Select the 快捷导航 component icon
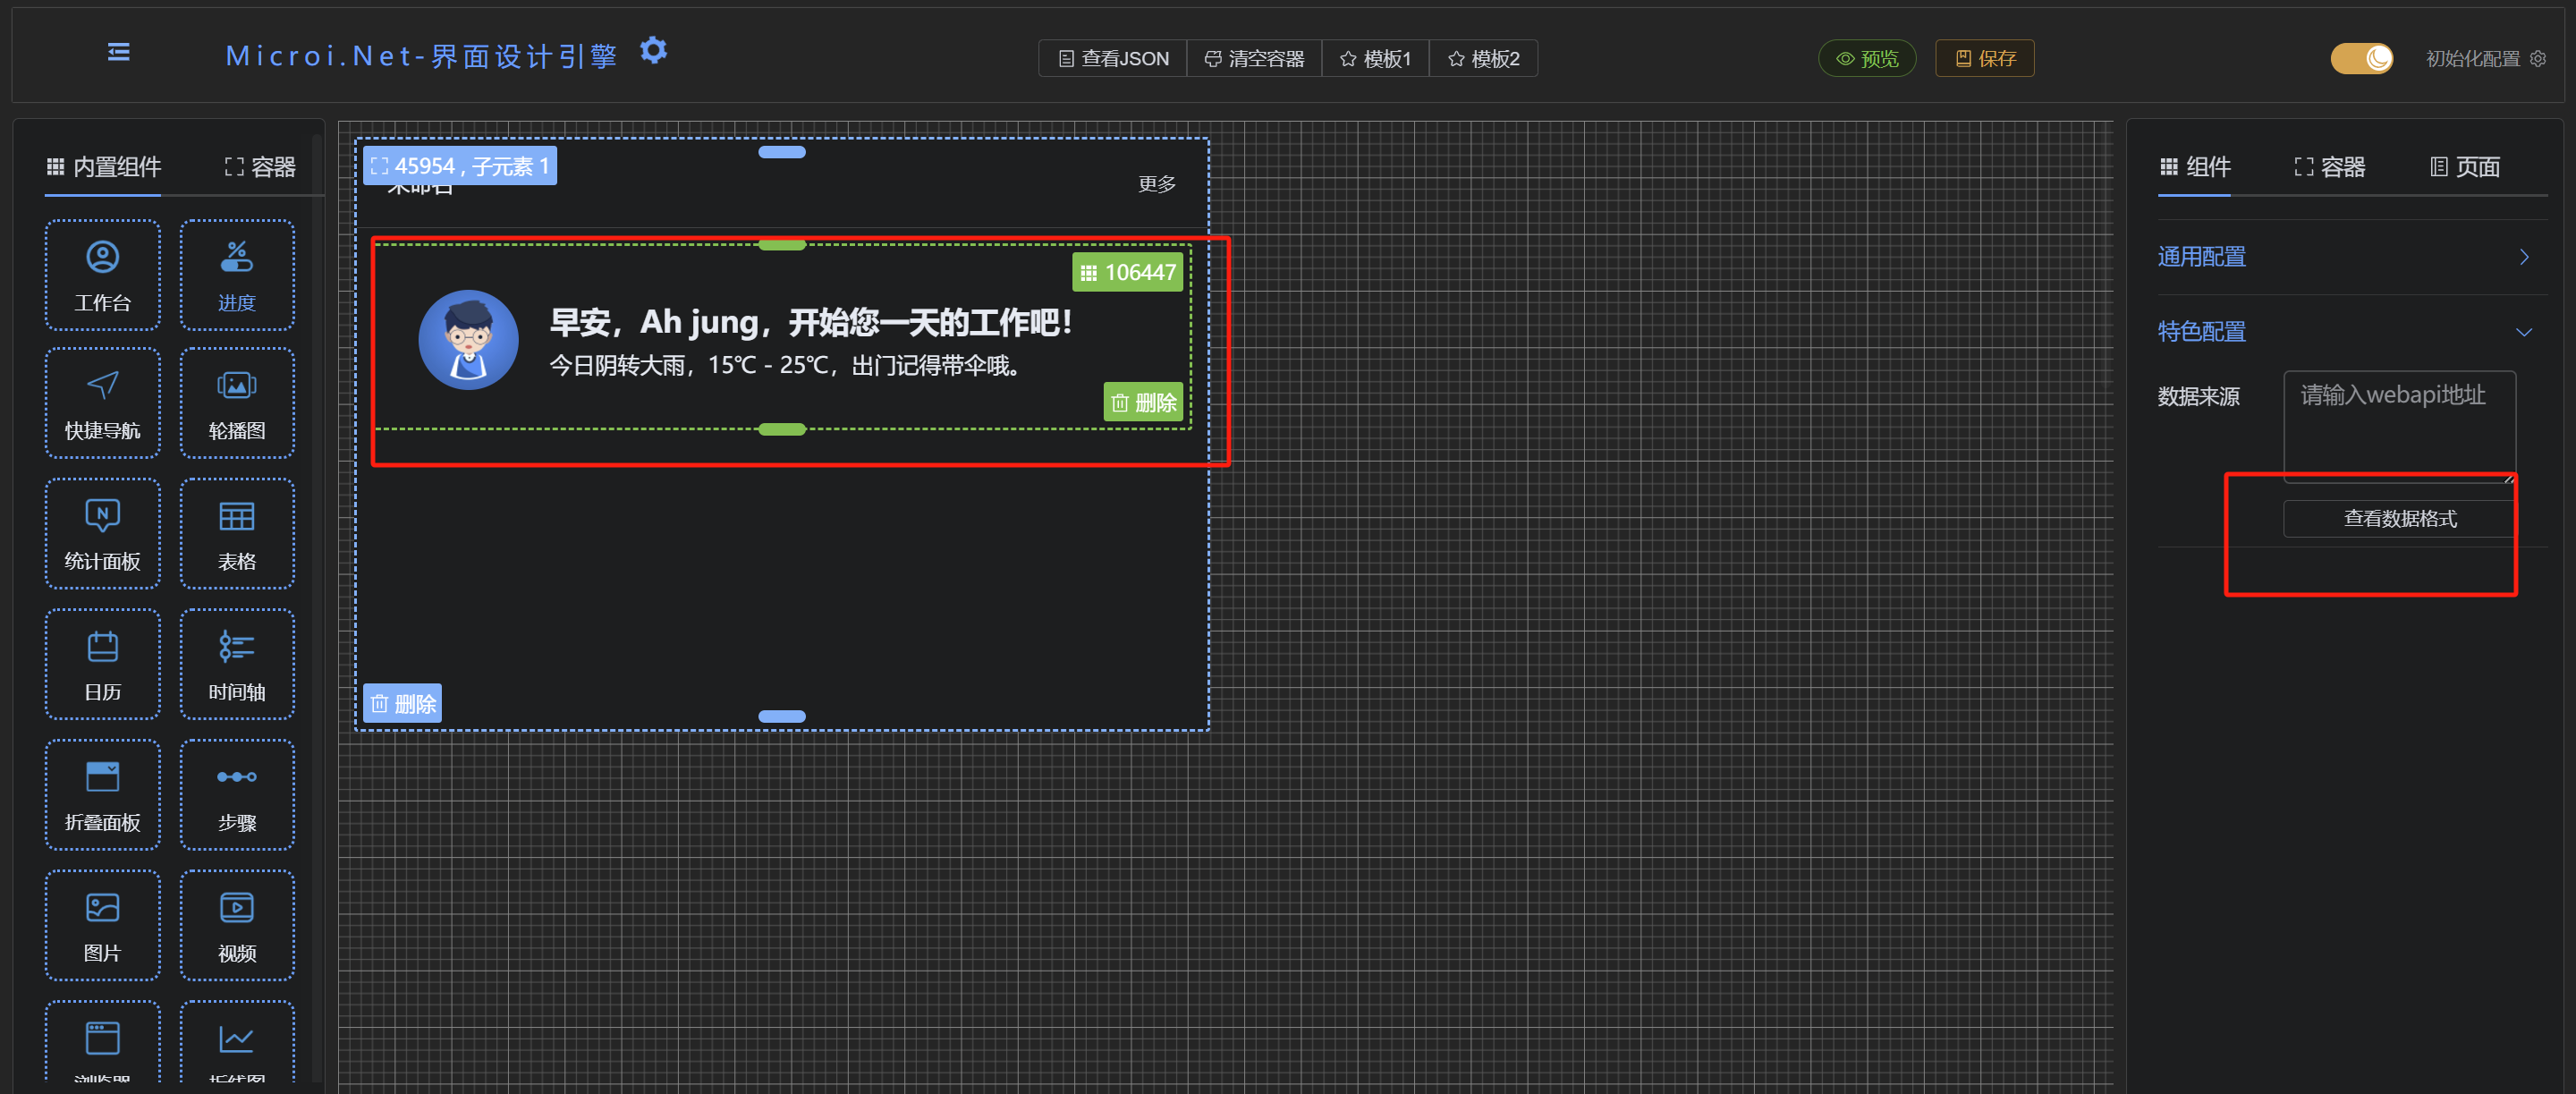This screenshot has height=1094, width=2576. tap(102, 403)
